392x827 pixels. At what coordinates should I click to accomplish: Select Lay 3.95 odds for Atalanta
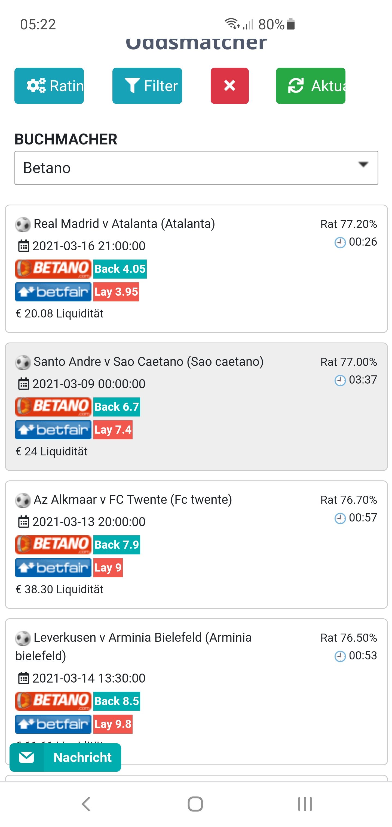click(x=116, y=292)
